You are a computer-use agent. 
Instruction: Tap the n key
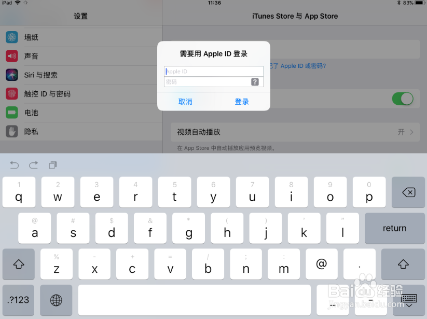pyautogui.click(x=246, y=264)
